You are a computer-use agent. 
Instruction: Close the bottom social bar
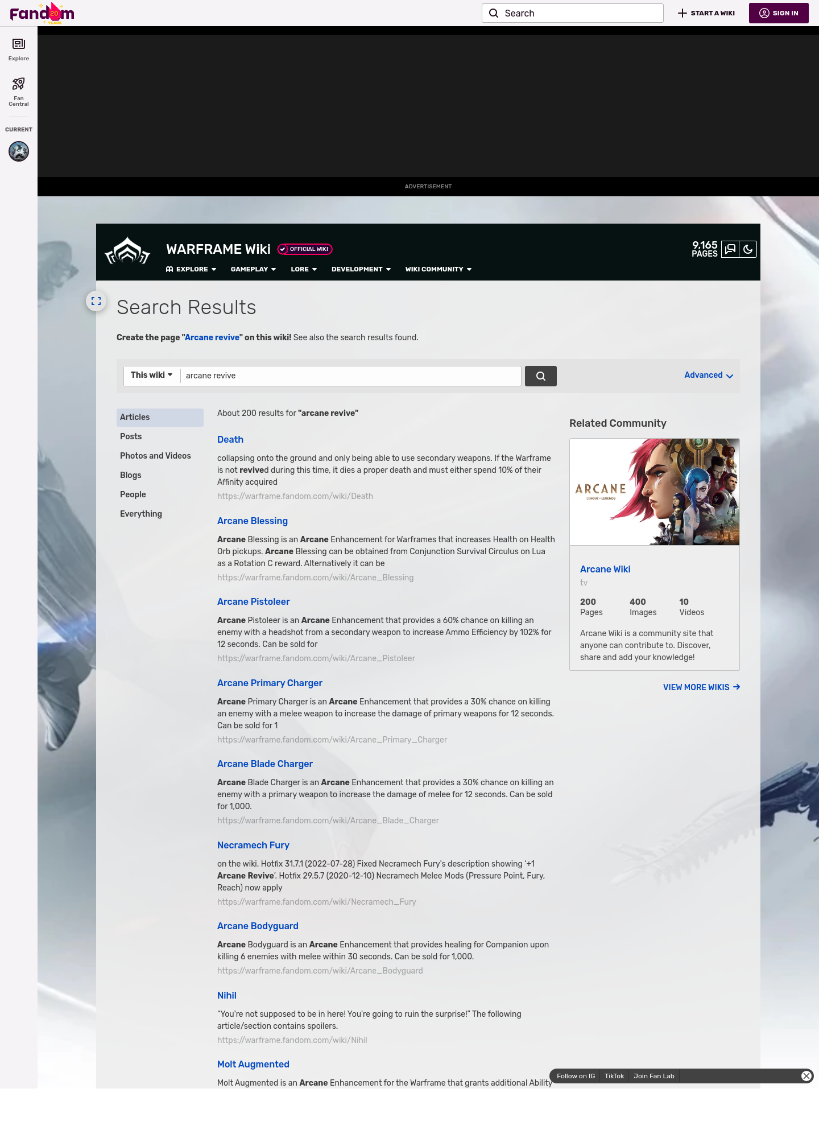tap(806, 1076)
